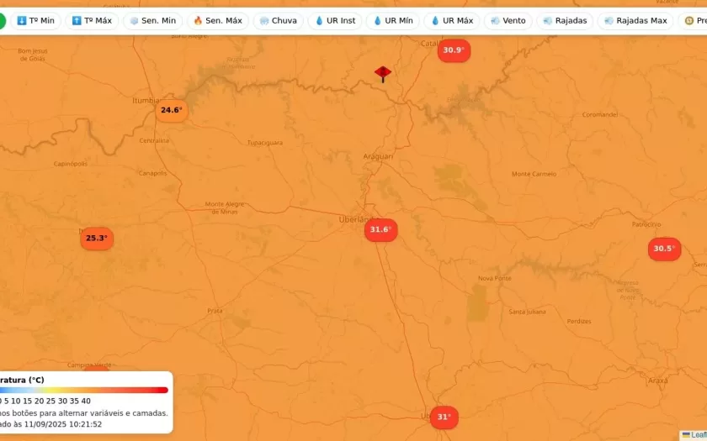The height and width of the screenshot is (441, 707).
Task: Select the Rajadas Max layer
Action: click(x=635, y=20)
